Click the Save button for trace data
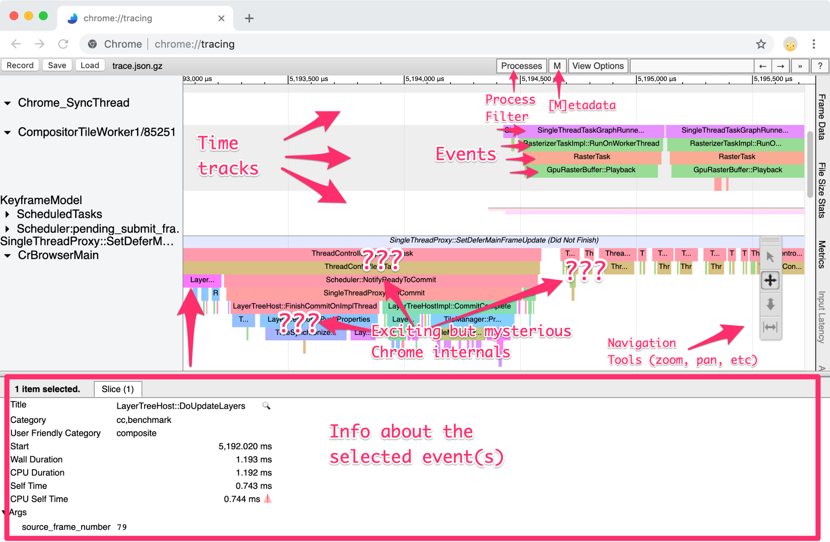This screenshot has height=542, width=830. 56,66
